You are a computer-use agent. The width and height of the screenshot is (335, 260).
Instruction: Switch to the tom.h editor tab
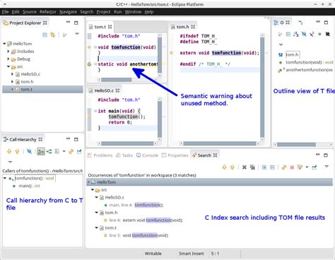182,27
